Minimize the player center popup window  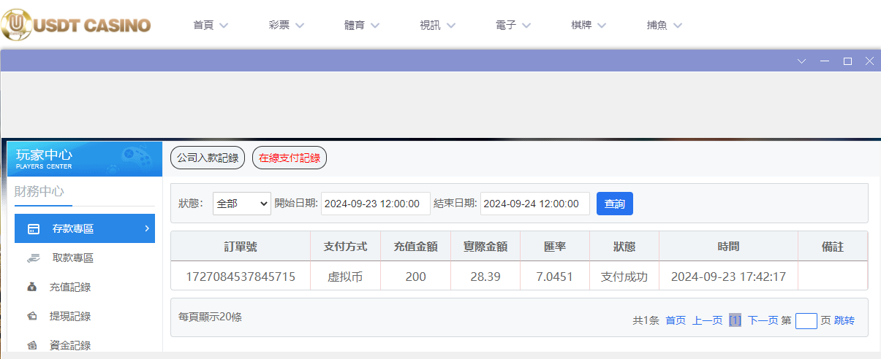pyautogui.click(x=825, y=61)
